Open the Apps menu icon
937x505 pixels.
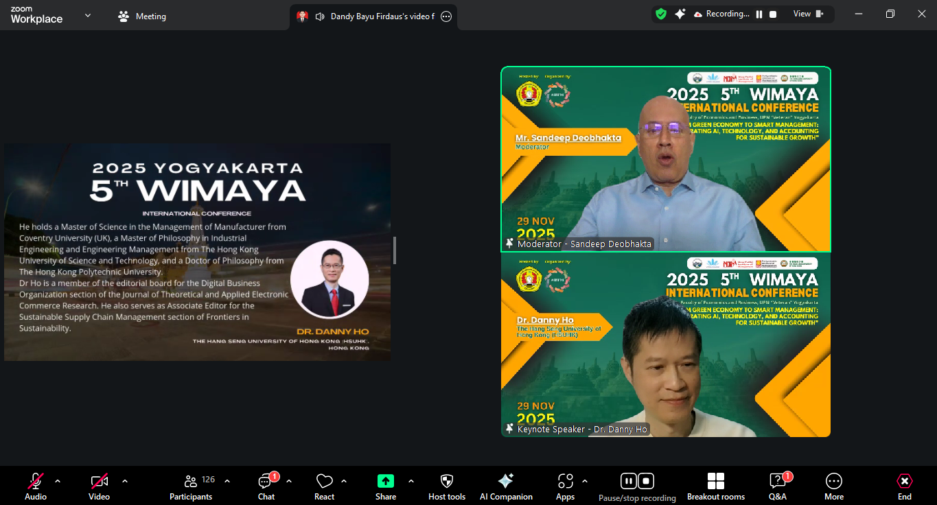click(565, 486)
